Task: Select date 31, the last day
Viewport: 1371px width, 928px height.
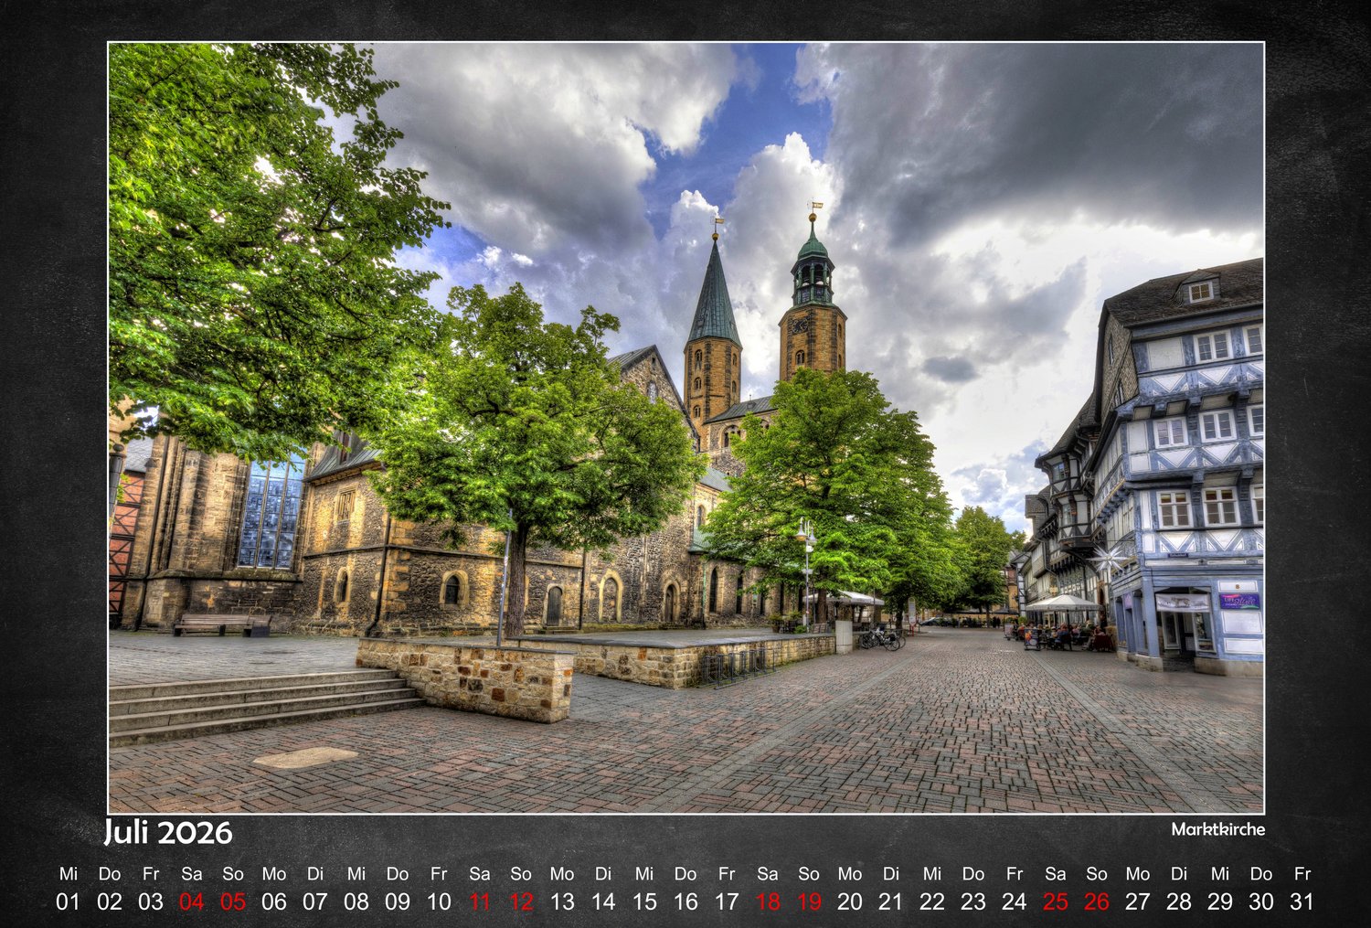Action: pos(1302,901)
